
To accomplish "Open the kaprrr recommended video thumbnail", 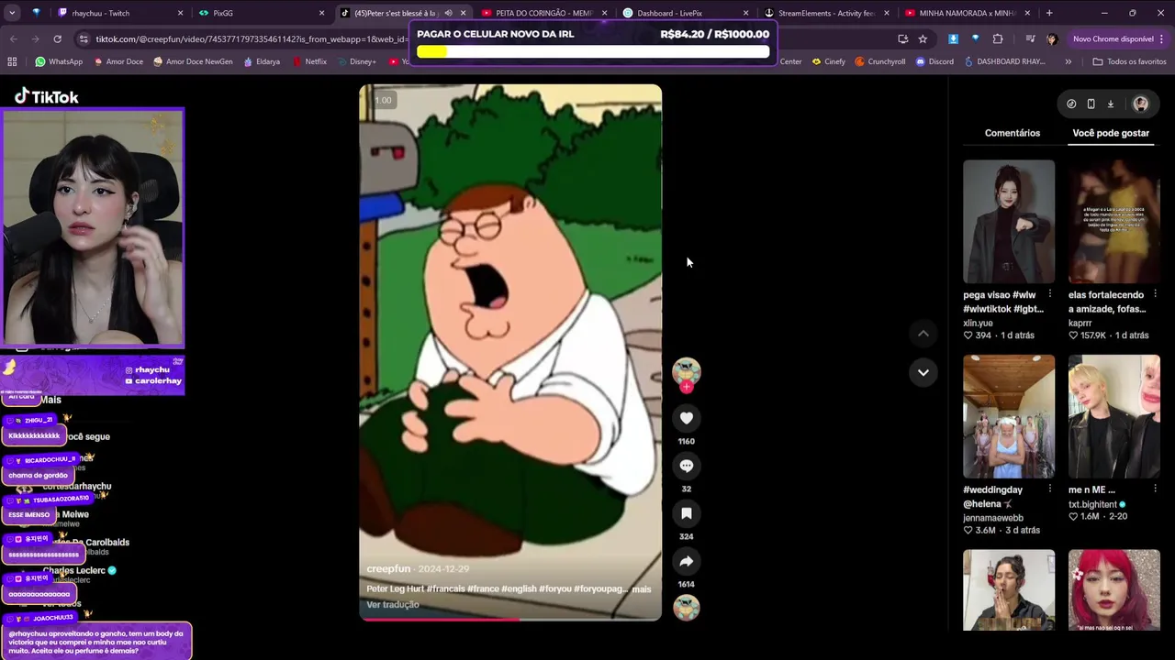I will [x=1113, y=222].
